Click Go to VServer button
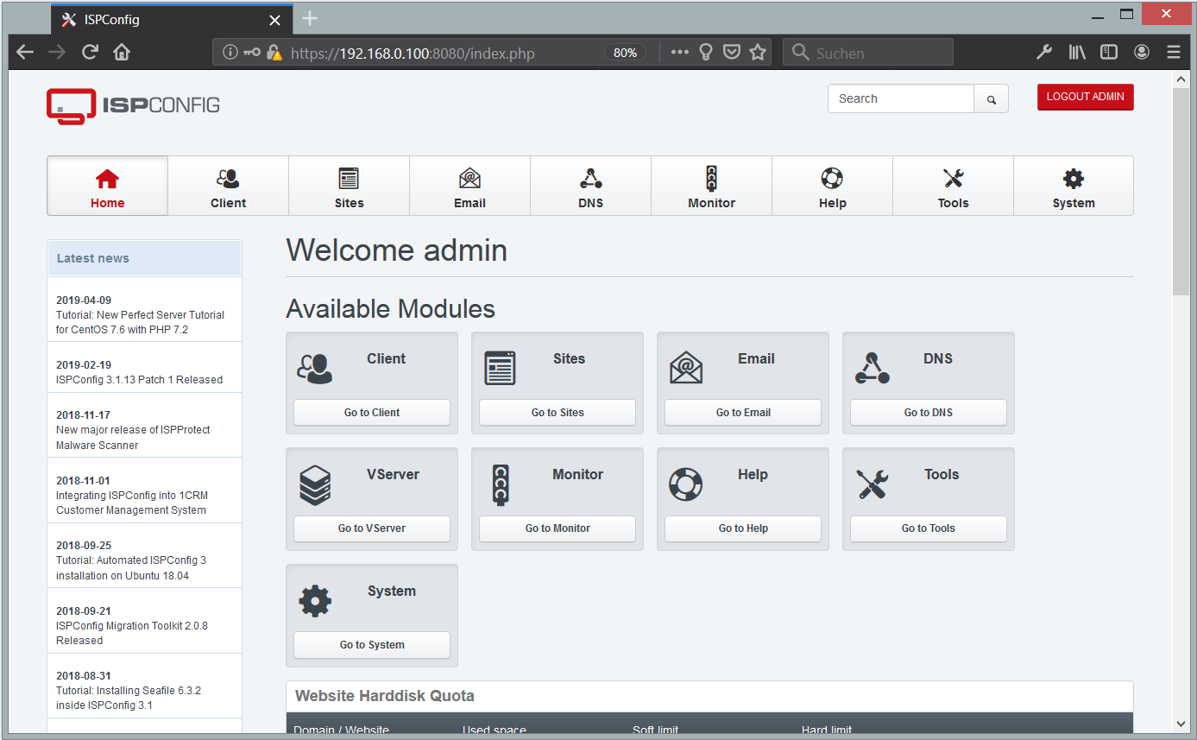 (372, 528)
